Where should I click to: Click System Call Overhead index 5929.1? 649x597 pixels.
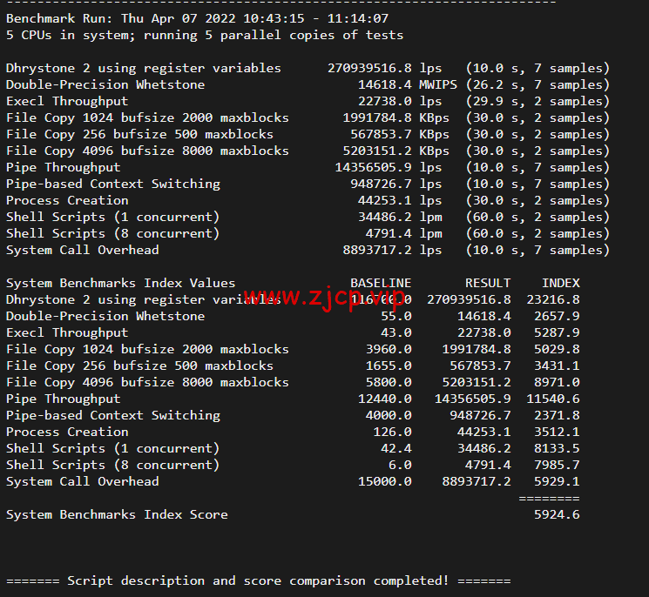pyautogui.click(x=557, y=481)
